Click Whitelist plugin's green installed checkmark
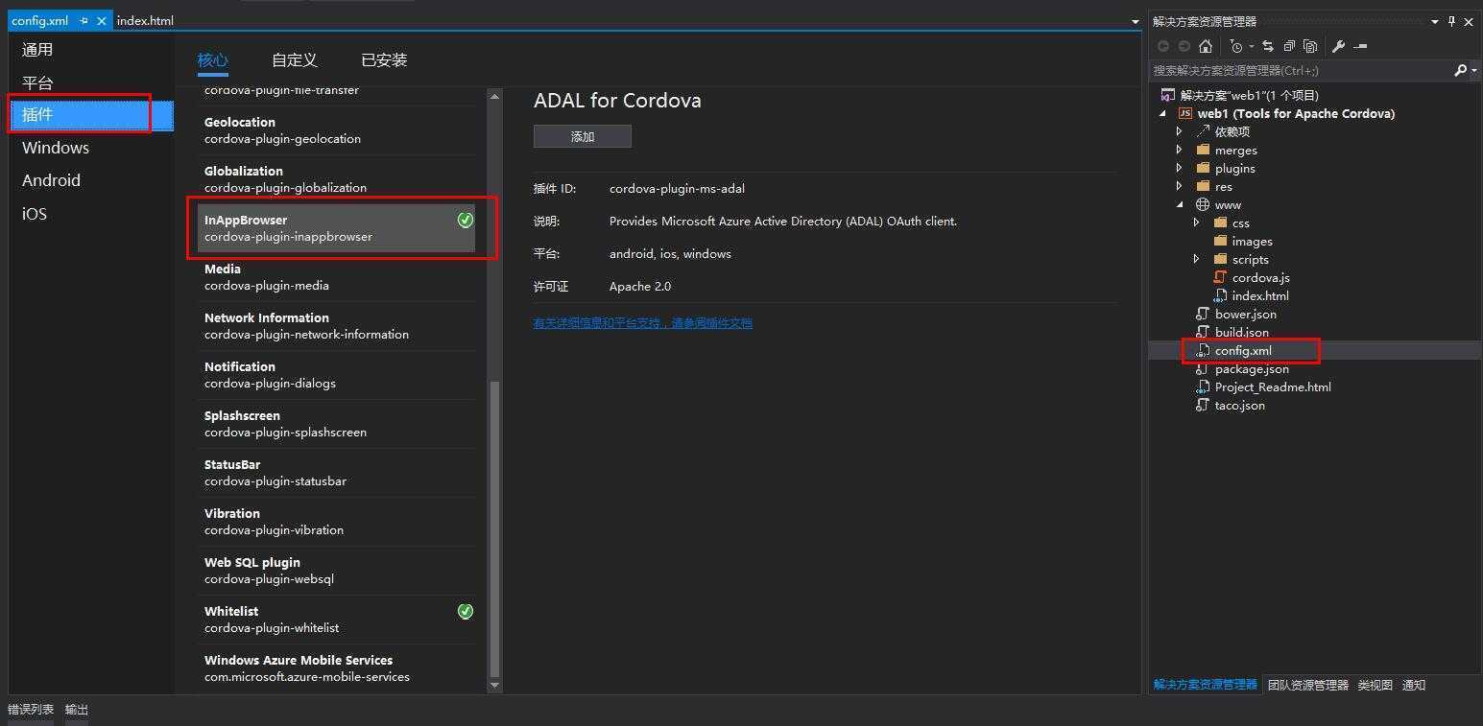Image resolution: width=1483 pixels, height=726 pixels. tap(466, 611)
